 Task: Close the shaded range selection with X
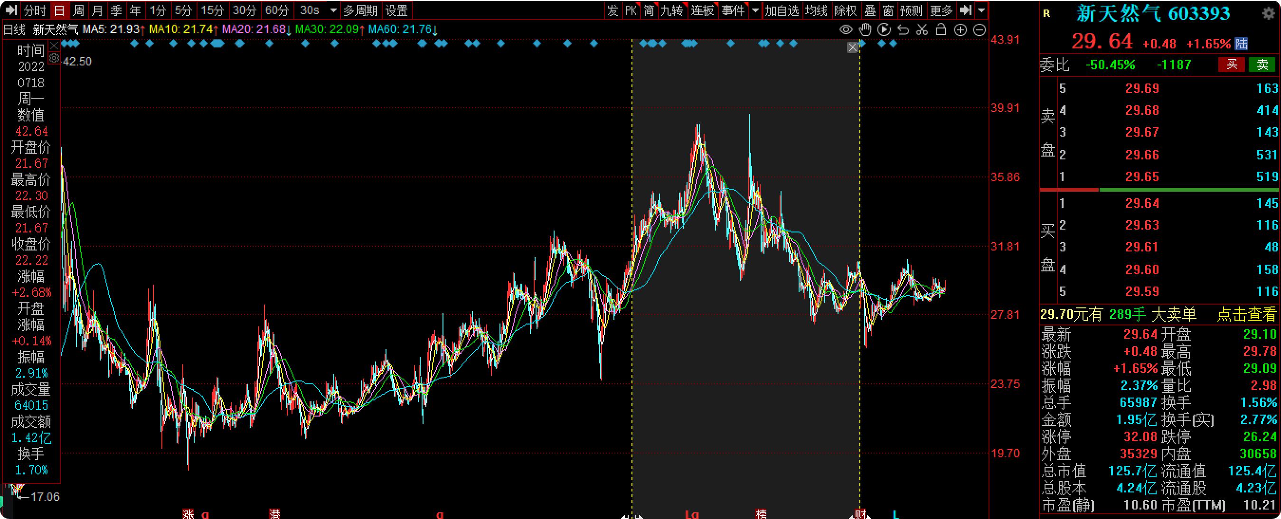[x=852, y=48]
